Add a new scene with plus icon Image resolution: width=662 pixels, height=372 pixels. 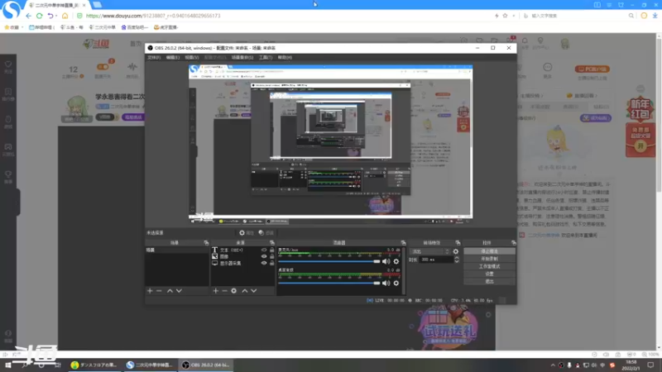tap(150, 291)
